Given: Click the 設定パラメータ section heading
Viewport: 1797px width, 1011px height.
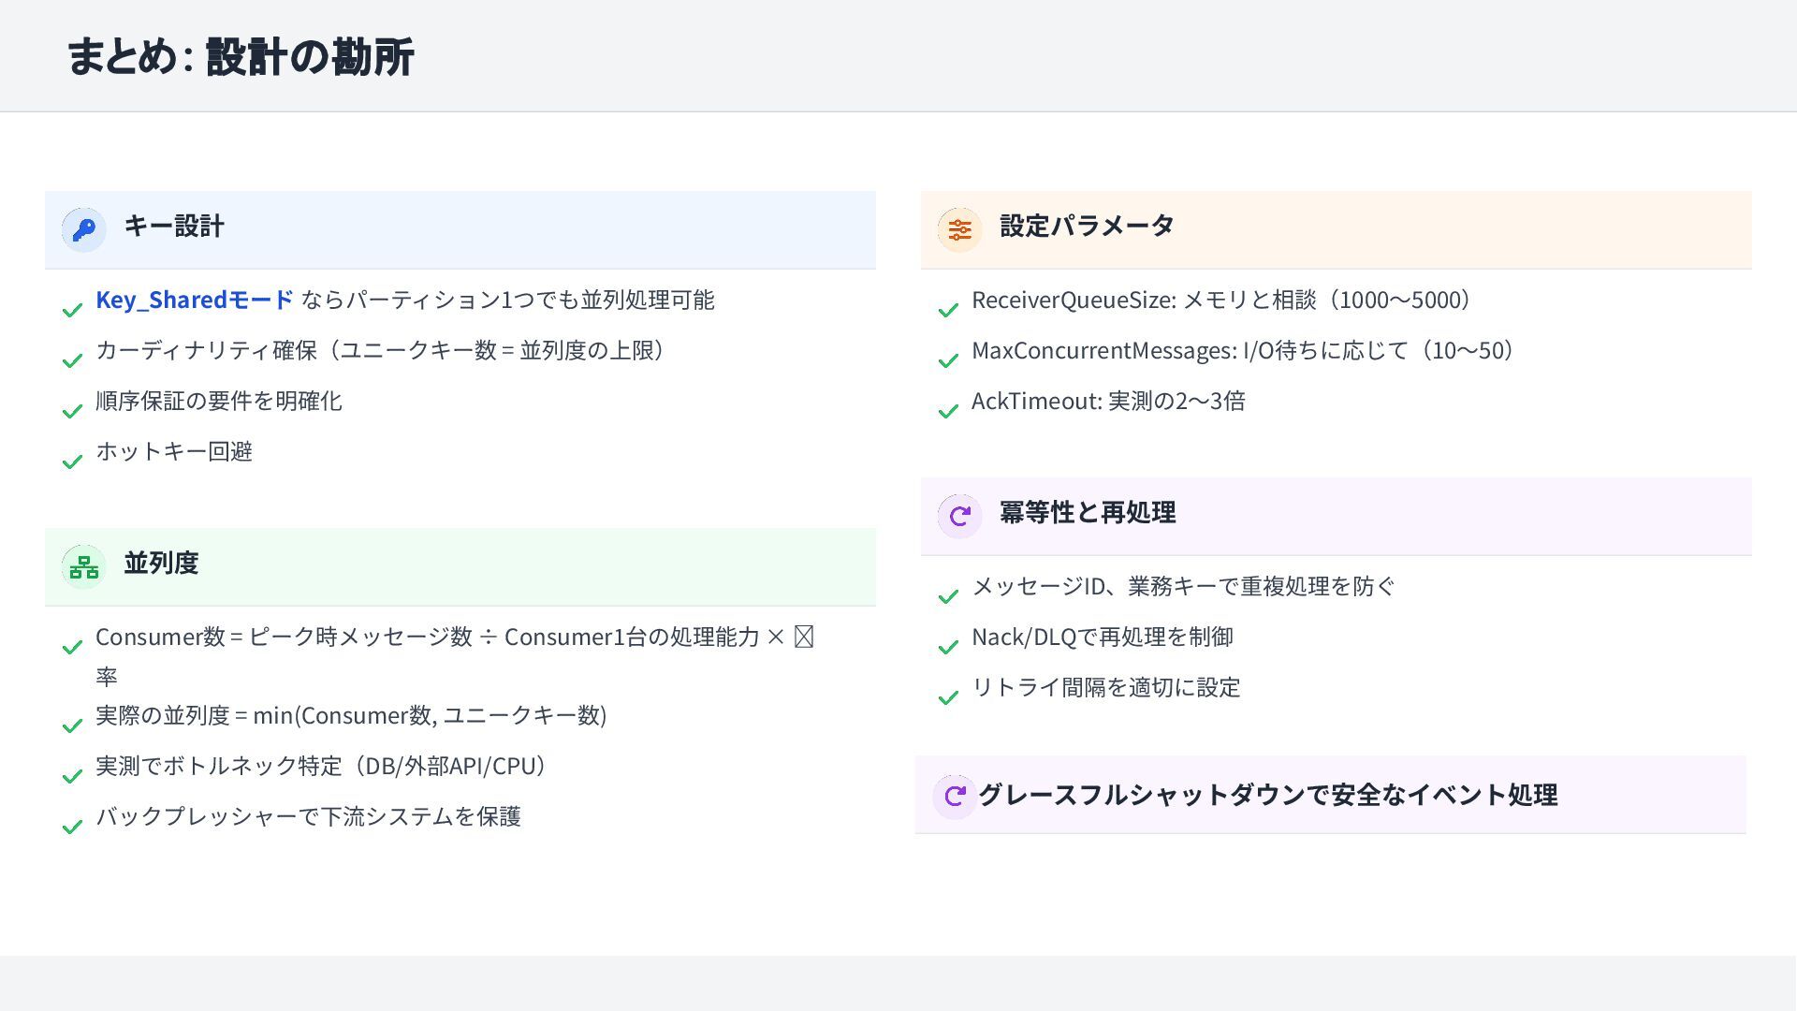Looking at the screenshot, I should click(x=1087, y=227).
